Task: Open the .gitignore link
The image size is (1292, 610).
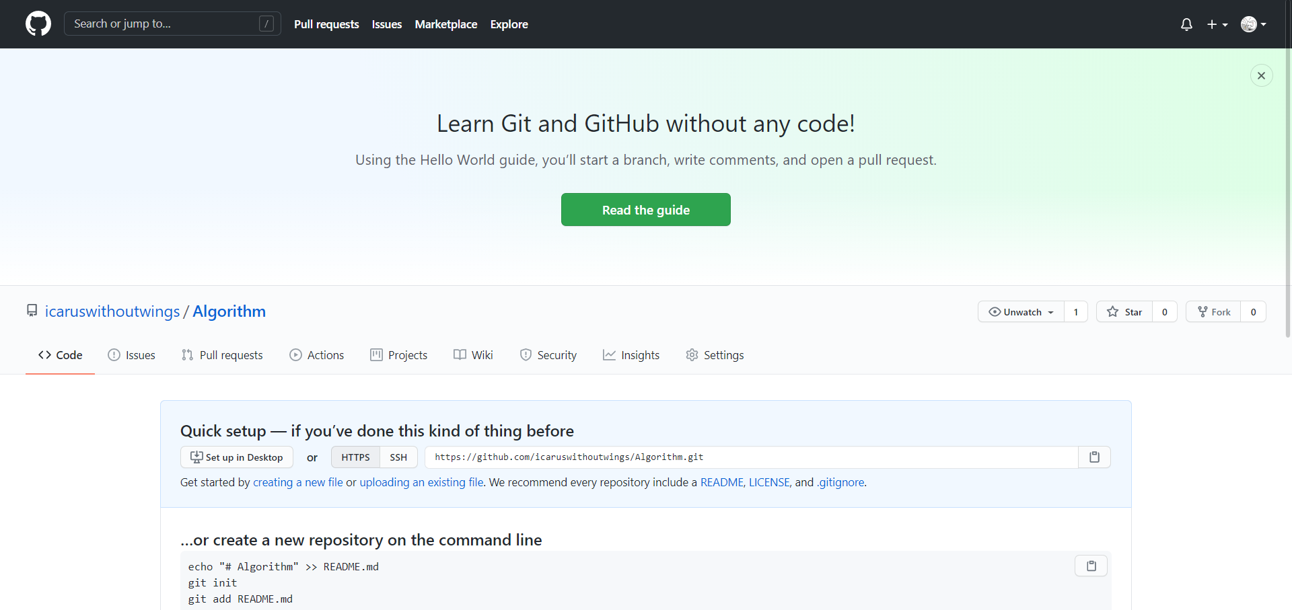Action: (x=840, y=482)
